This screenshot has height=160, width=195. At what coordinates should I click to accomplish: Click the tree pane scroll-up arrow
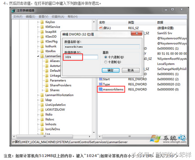[94, 22]
